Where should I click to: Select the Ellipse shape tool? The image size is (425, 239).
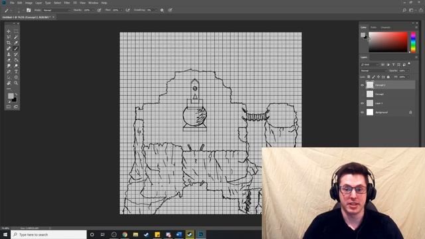[16, 77]
